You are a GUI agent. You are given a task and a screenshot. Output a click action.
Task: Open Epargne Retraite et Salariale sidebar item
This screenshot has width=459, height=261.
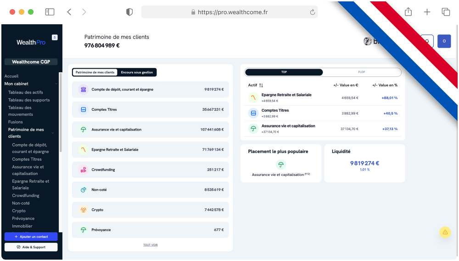[x=30, y=185]
